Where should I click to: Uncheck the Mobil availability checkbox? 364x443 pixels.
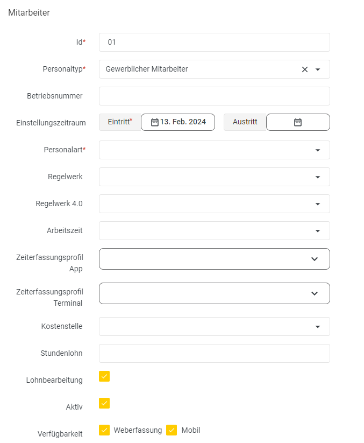[172, 430]
